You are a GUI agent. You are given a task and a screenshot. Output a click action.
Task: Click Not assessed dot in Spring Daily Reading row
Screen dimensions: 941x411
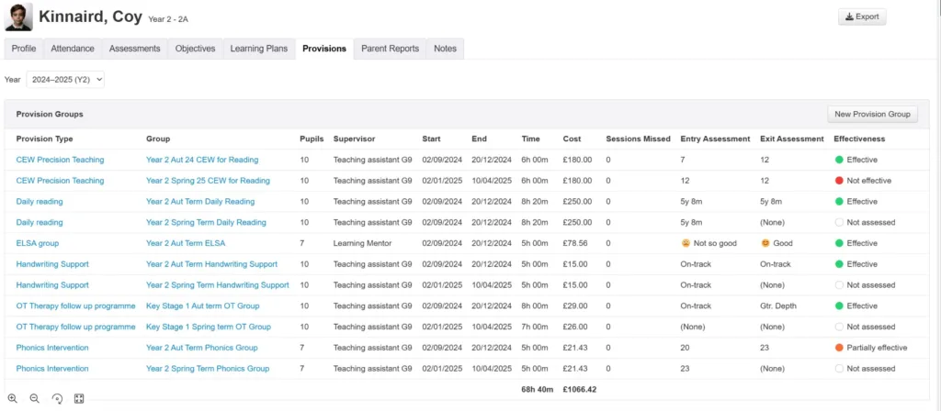[x=839, y=222]
